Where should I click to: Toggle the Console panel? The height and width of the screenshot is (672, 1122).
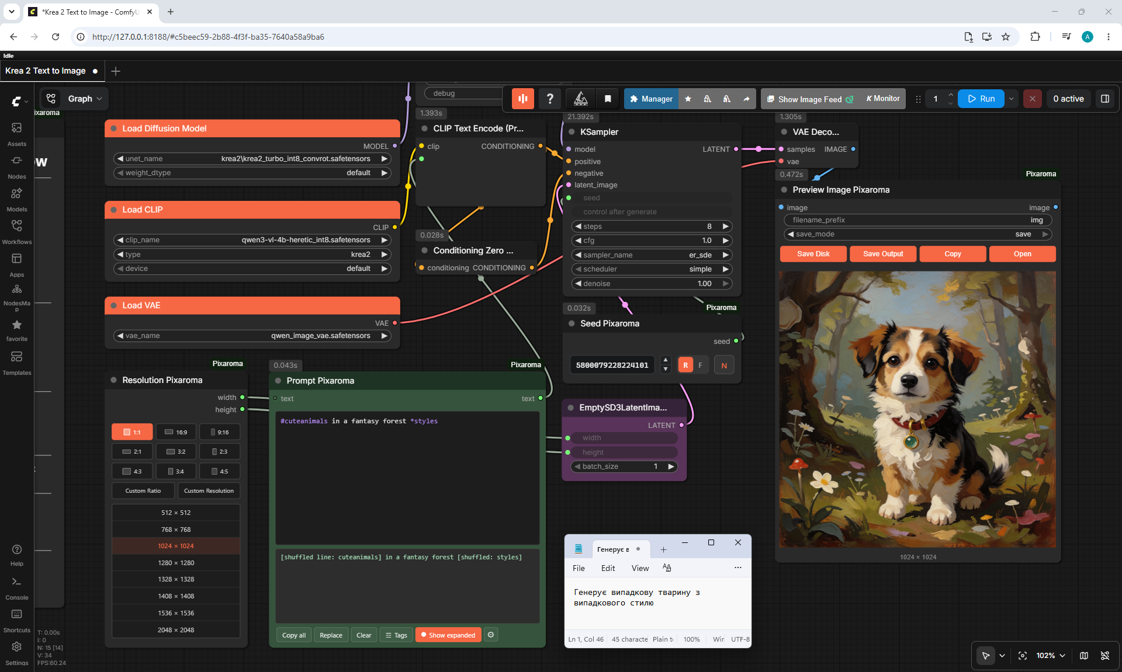click(x=16, y=589)
